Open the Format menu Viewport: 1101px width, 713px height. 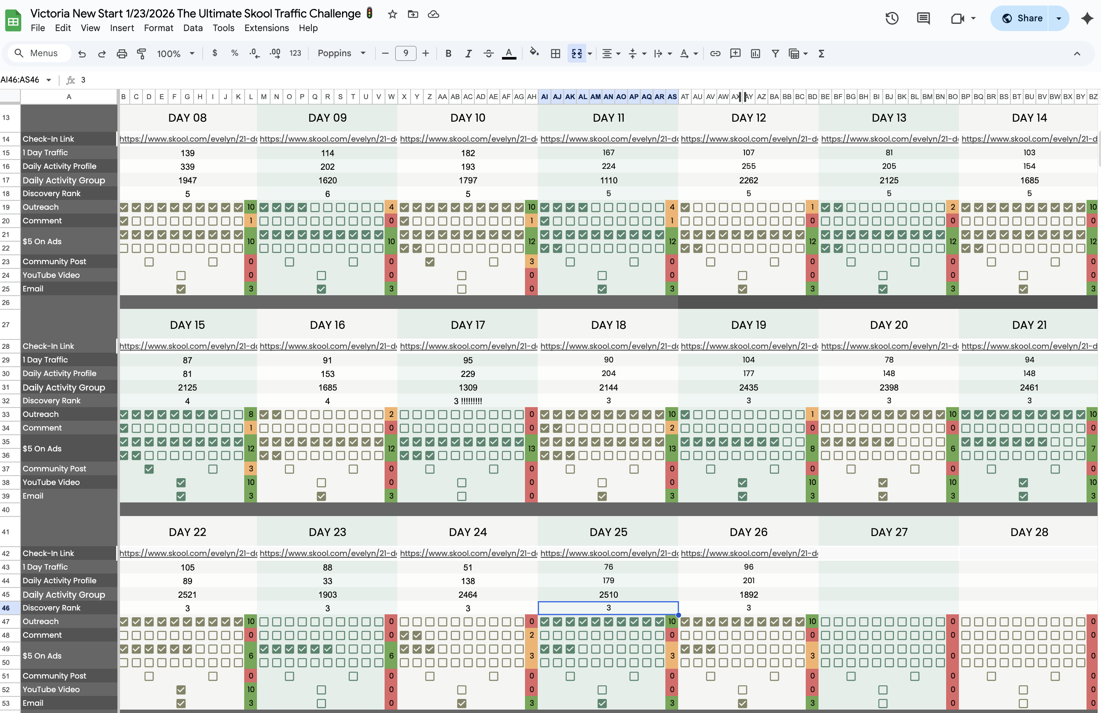point(158,28)
